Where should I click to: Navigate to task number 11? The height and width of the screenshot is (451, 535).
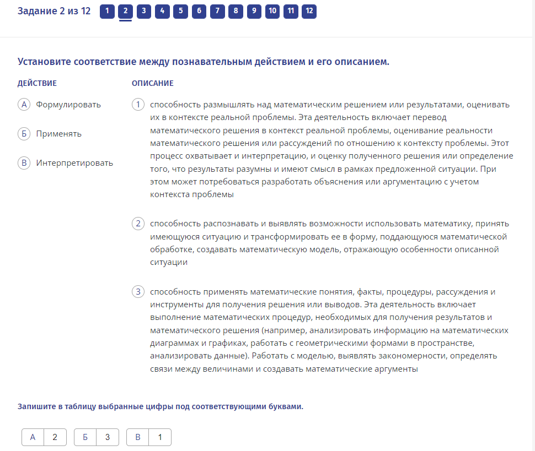point(291,11)
